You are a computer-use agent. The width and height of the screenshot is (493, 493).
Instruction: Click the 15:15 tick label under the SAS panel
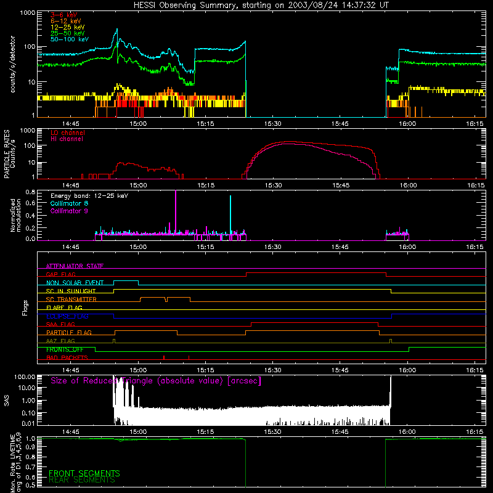click(x=205, y=432)
